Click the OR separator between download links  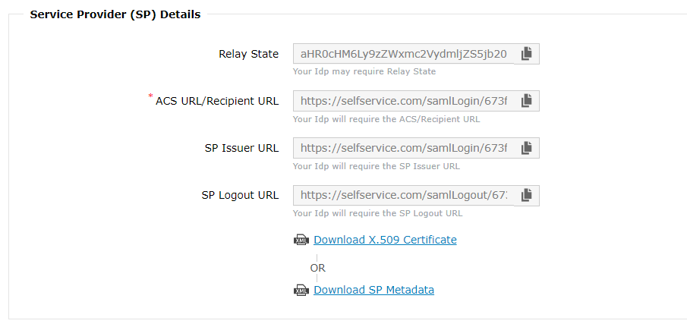tap(317, 268)
